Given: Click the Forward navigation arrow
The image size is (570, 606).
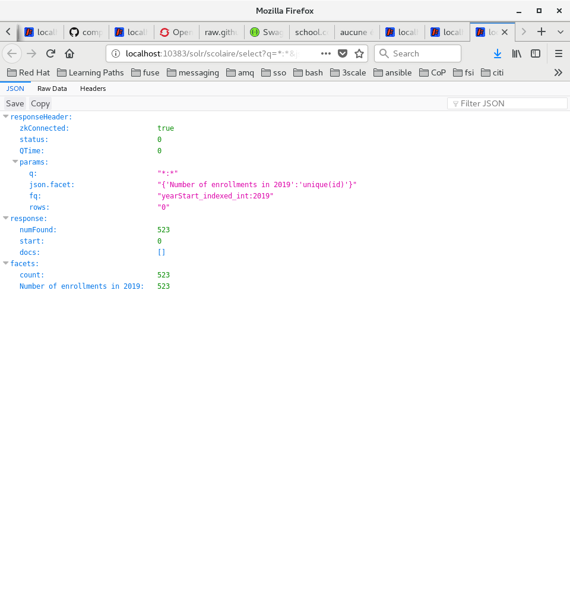Looking at the screenshot, I should (31, 53).
